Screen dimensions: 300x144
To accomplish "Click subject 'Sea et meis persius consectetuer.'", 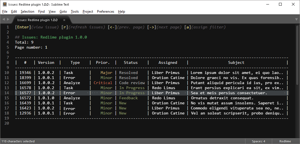I will point(229,93).
